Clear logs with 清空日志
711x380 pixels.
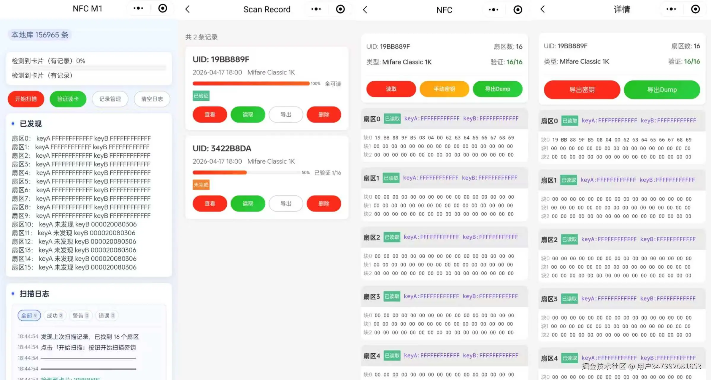click(152, 99)
